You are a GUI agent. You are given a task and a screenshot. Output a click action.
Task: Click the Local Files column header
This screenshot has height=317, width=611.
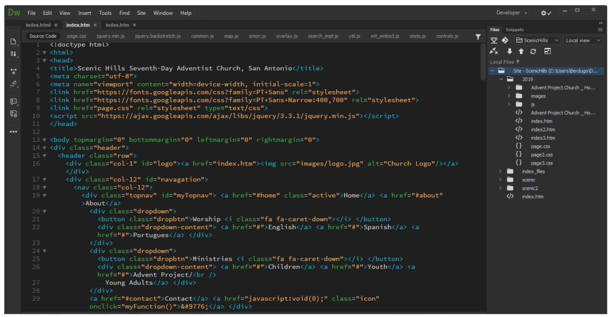(505, 62)
